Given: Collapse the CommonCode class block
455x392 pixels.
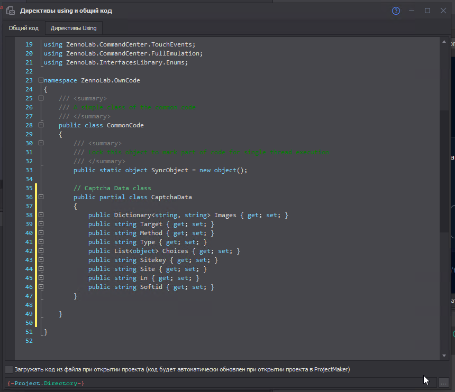Looking at the screenshot, I should point(41,125).
